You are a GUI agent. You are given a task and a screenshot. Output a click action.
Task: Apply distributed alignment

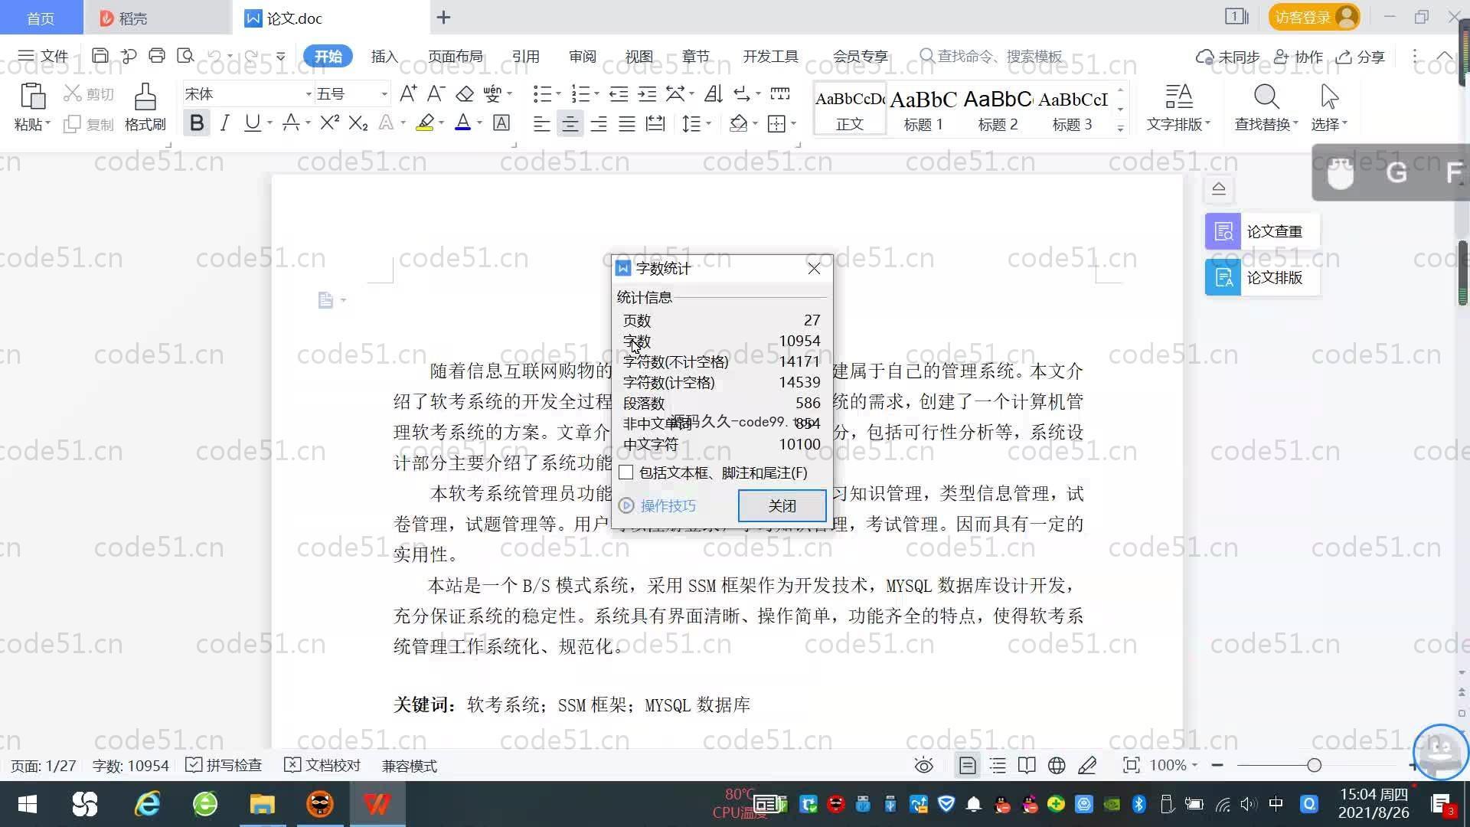pyautogui.click(x=655, y=123)
